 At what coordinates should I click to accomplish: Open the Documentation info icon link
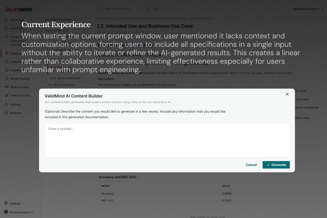6,212
